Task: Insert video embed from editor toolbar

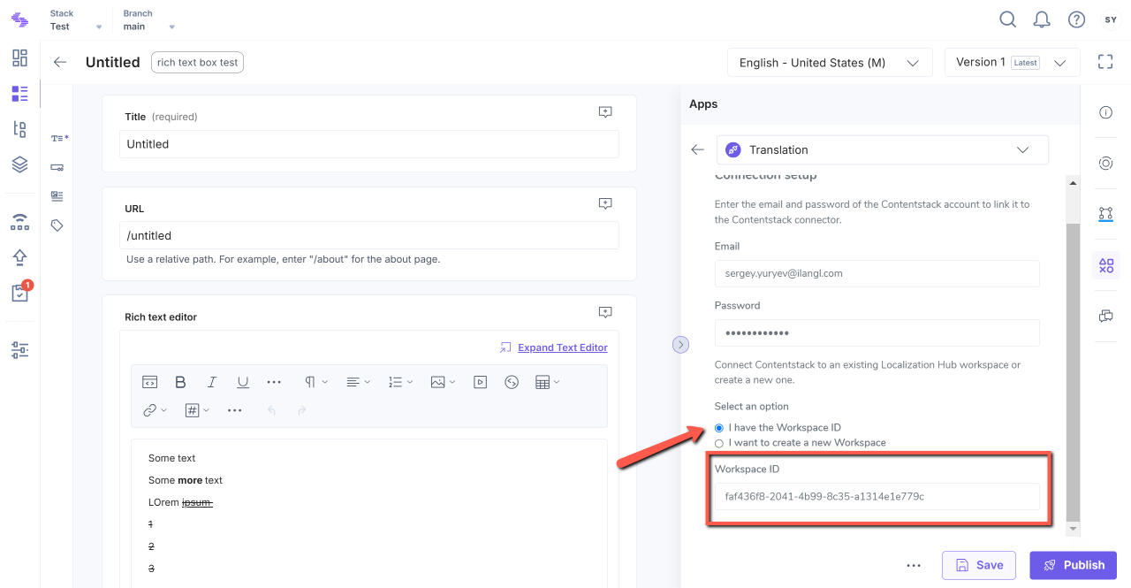Action: (480, 382)
